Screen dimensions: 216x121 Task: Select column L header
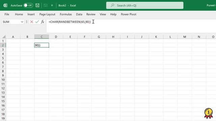tap(170, 37)
